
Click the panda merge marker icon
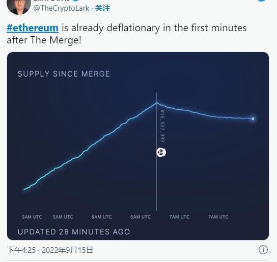pos(161,152)
